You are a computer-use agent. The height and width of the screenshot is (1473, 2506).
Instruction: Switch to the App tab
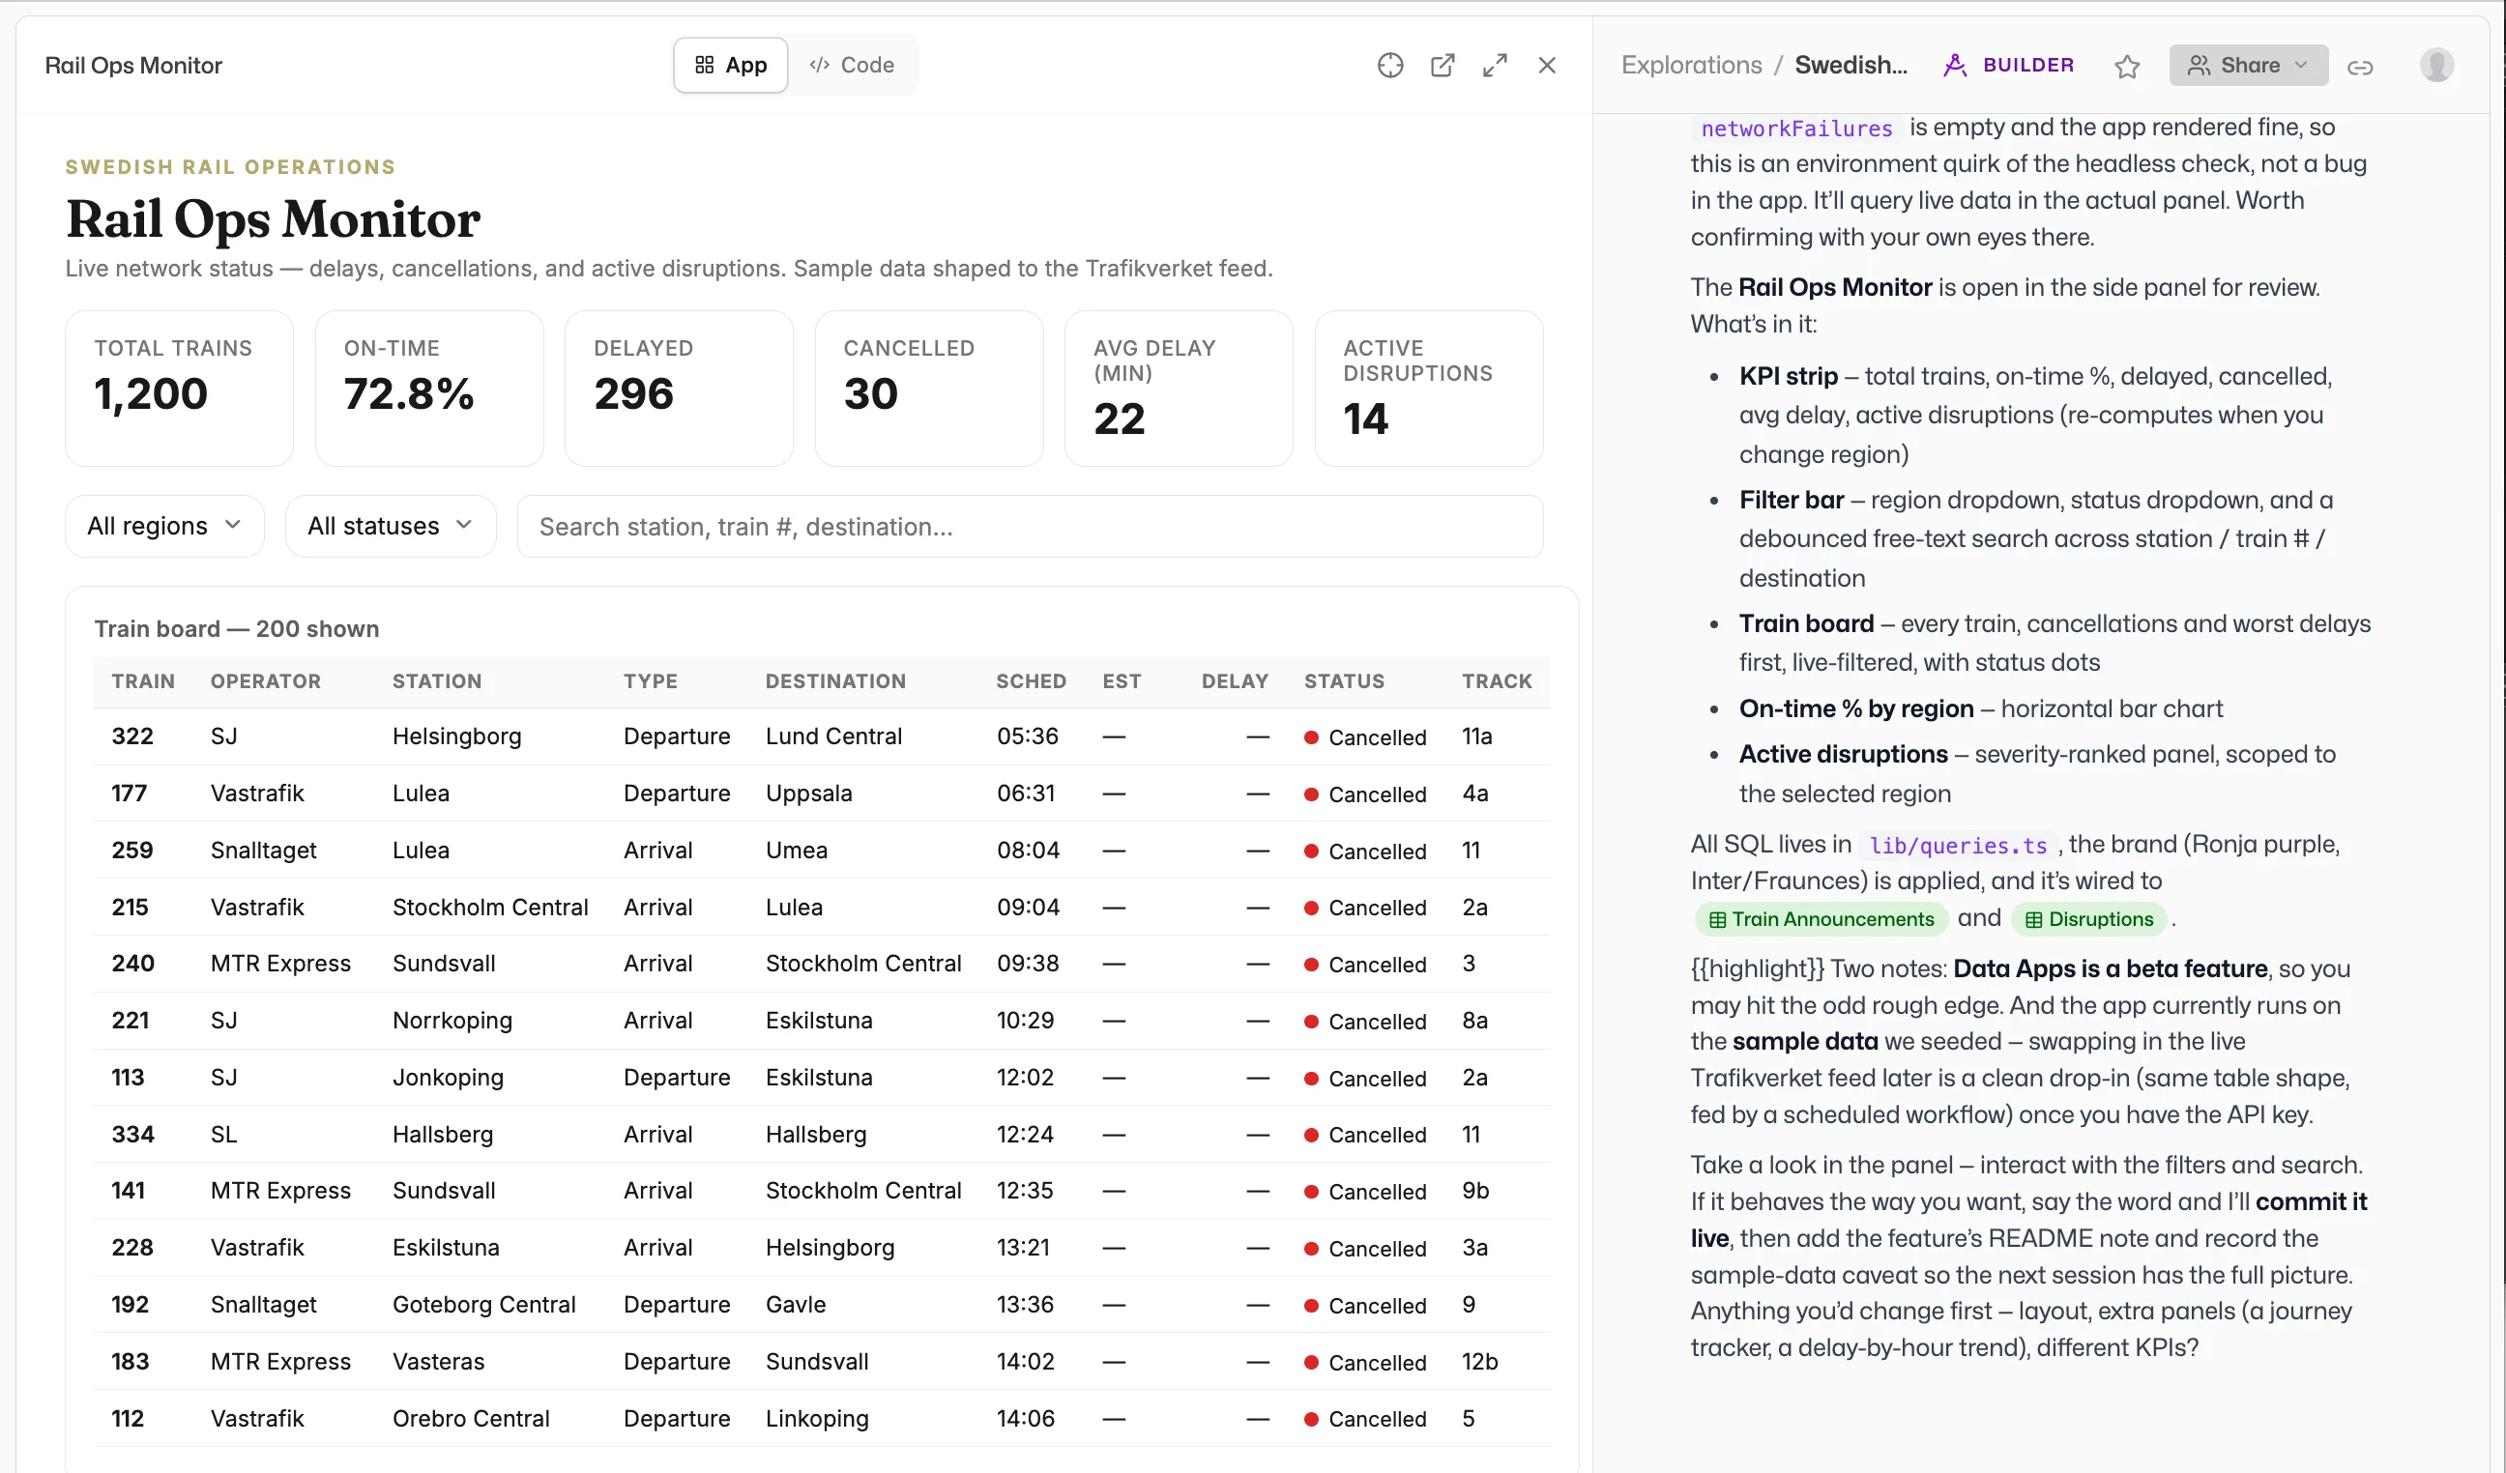pos(731,66)
